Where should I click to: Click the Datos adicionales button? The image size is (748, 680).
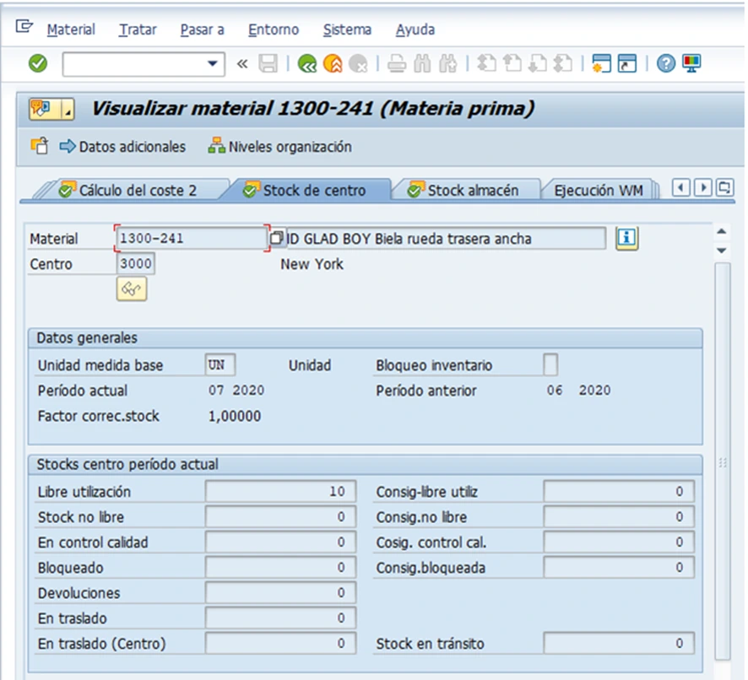pyautogui.click(x=122, y=147)
